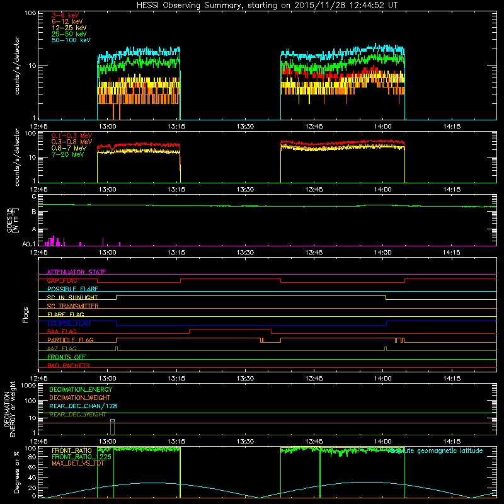Select the REAR_DEC_CHAN/128 legend entry

tap(83, 406)
